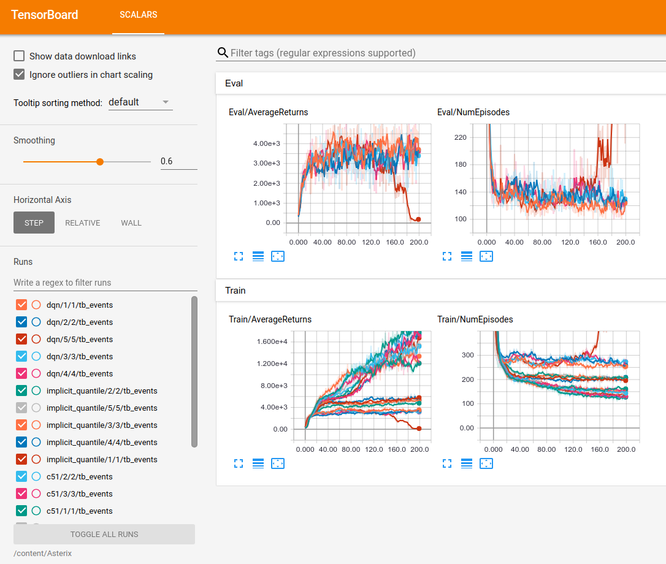Toggle y-axis log scale for Train/AverageReturns
Image resolution: width=666 pixels, height=564 pixels.
(258, 464)
